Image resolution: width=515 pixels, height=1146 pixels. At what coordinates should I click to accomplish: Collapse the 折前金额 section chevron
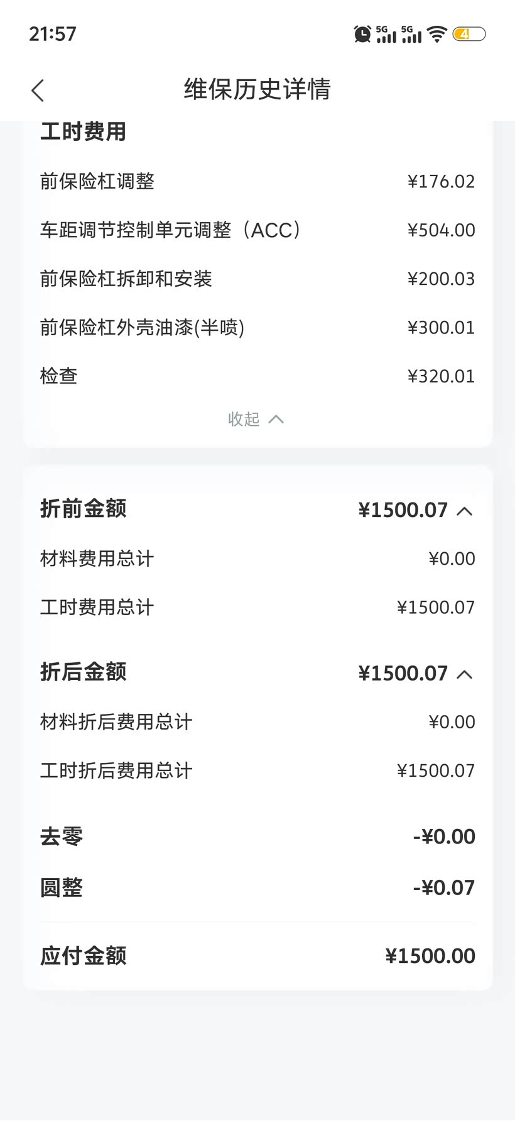[464, 511]
